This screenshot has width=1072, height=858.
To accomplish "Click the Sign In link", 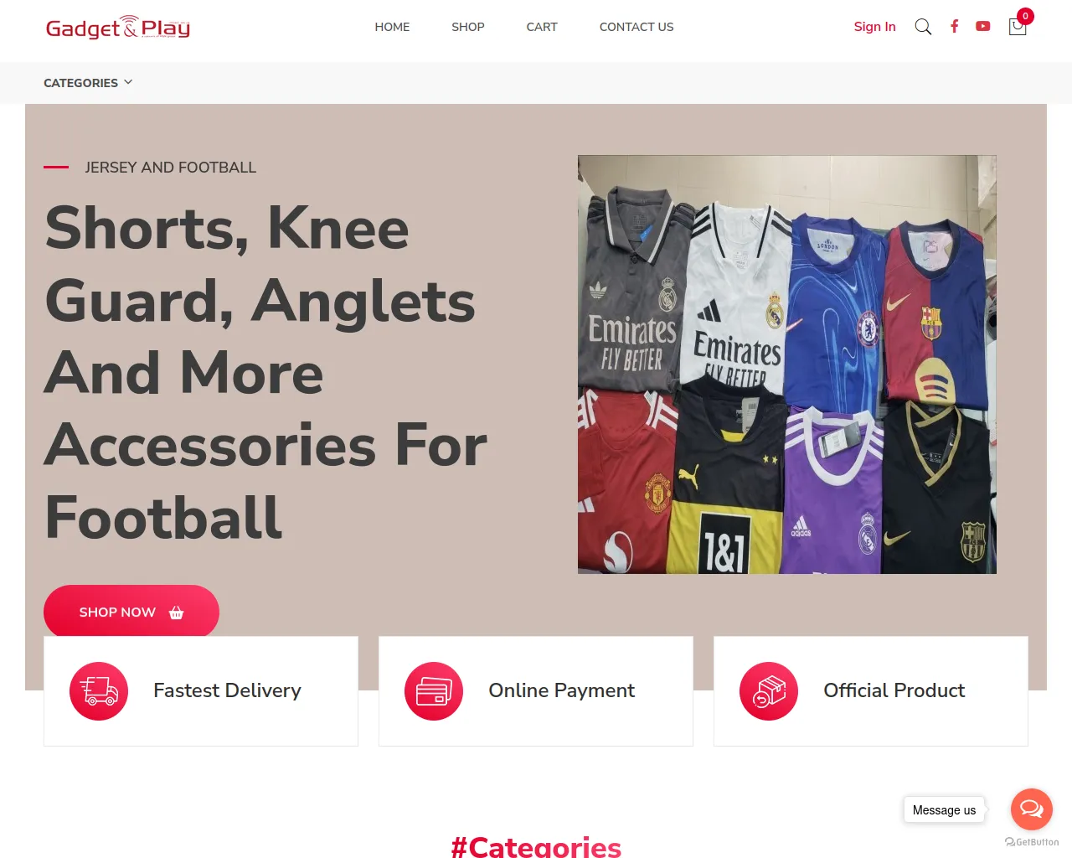I will [x=874, y=27].
